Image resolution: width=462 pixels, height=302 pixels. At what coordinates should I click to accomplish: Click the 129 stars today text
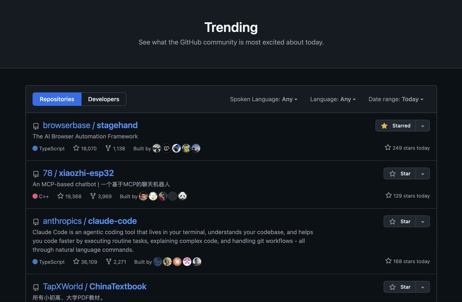click(408, 195)
